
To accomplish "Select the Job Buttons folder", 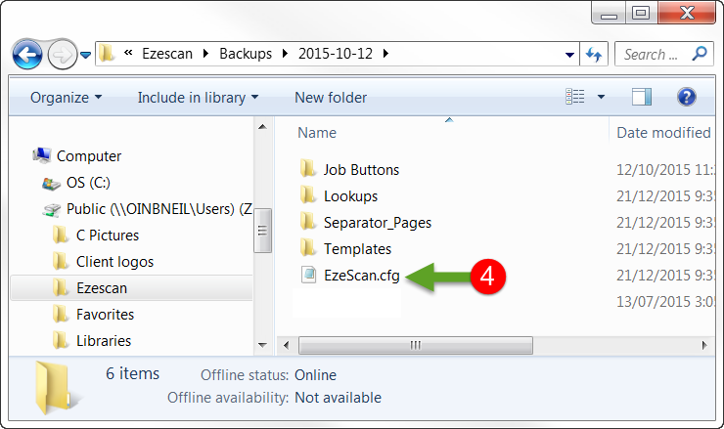I will 361,169.
